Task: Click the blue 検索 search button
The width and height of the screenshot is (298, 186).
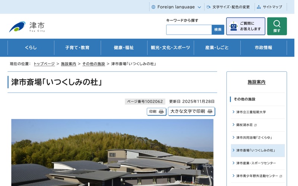Action: pos(218,30)
